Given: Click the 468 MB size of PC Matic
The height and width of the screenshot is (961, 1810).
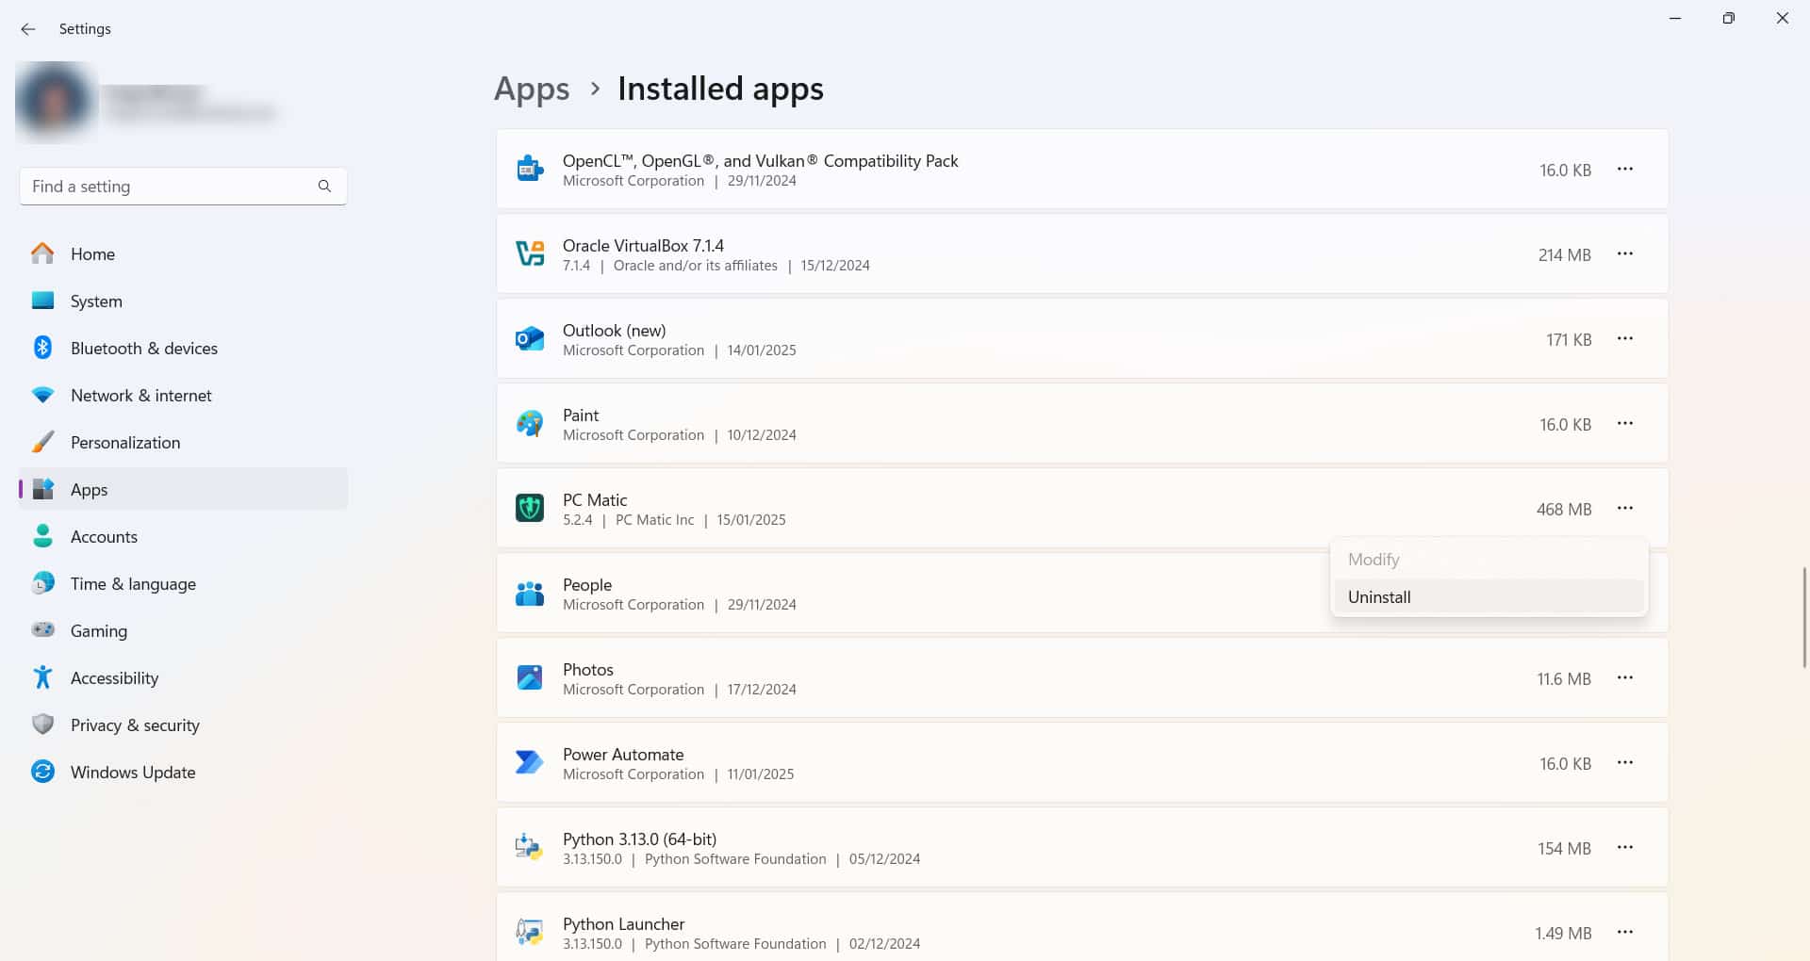Looking at the screenshot, I should (x=1564, y=509).
